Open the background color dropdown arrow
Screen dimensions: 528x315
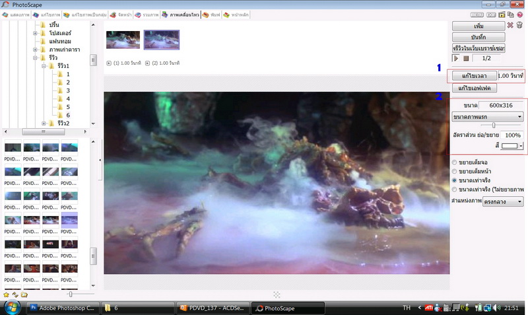pos(521,146)
